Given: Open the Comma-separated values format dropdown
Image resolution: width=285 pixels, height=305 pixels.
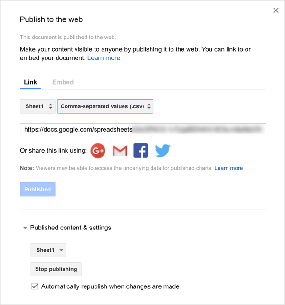Looking at the screenshot, I should click(x=105, y=106).
